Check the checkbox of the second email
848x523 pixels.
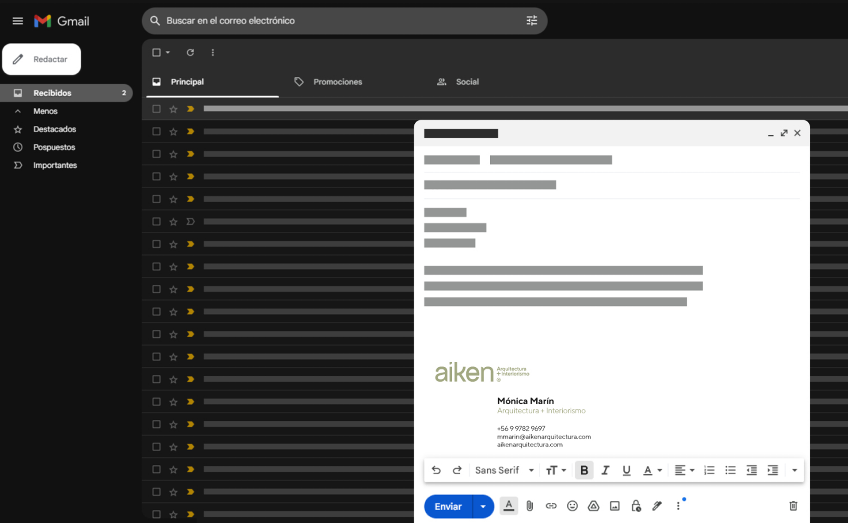(156, 132)
